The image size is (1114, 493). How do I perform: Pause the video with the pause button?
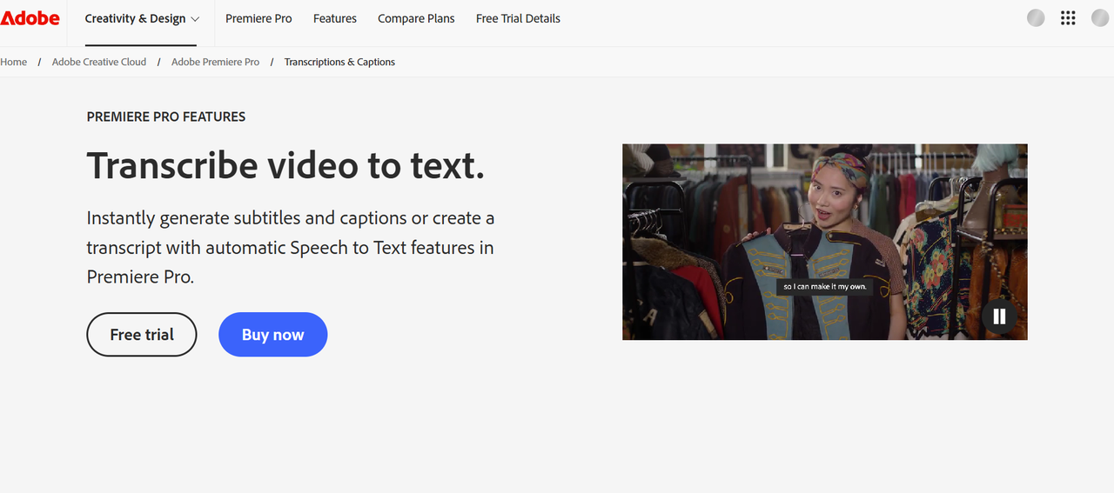pyautogui.click(x=999, y=316)
